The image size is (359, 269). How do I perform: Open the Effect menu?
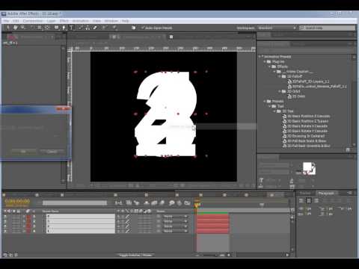pos(64,21)
